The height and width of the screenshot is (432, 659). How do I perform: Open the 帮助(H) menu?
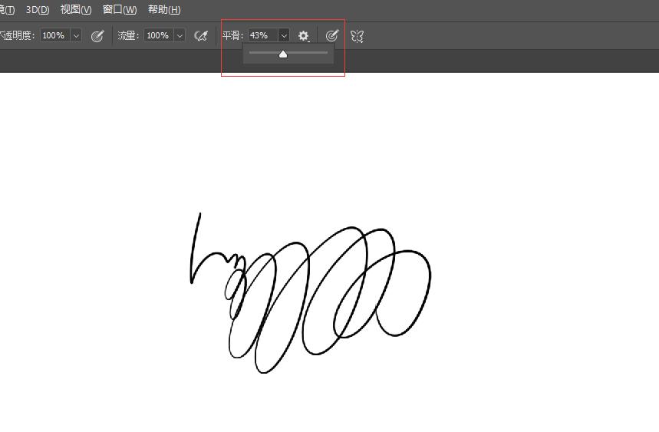pyautogui.click(x=164, y=9)
